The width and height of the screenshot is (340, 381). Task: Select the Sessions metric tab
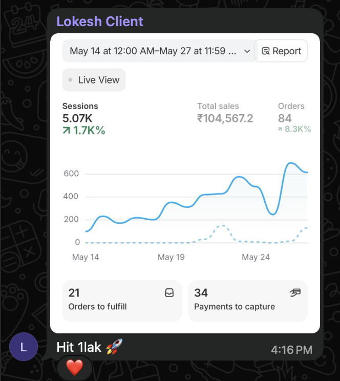click(83, 118)
